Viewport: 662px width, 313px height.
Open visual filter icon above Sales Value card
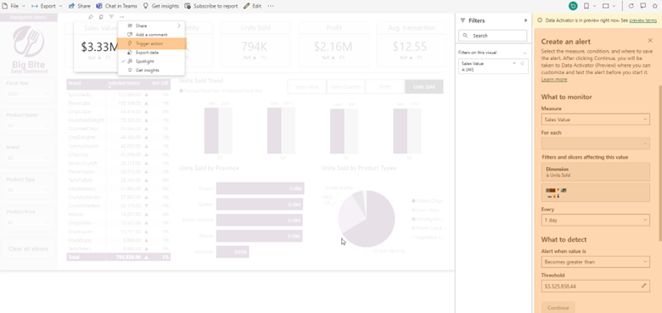point(111,17)
